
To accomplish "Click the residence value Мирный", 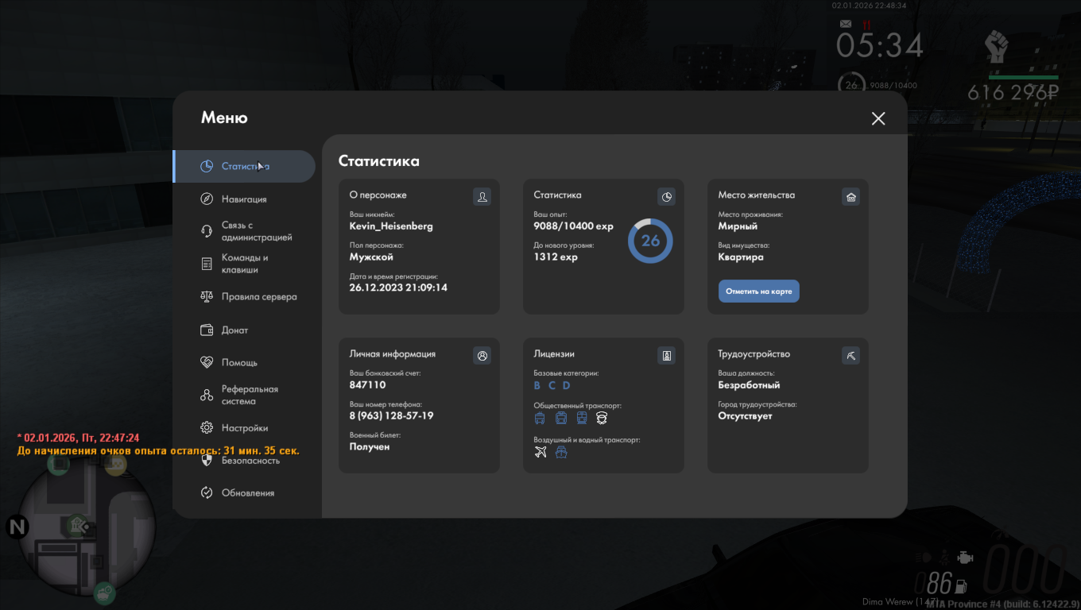I will (x=738, y=226).
